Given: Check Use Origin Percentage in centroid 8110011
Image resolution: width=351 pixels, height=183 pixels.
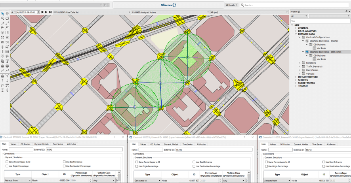Looking at the screenshot, I should [266, 166].
